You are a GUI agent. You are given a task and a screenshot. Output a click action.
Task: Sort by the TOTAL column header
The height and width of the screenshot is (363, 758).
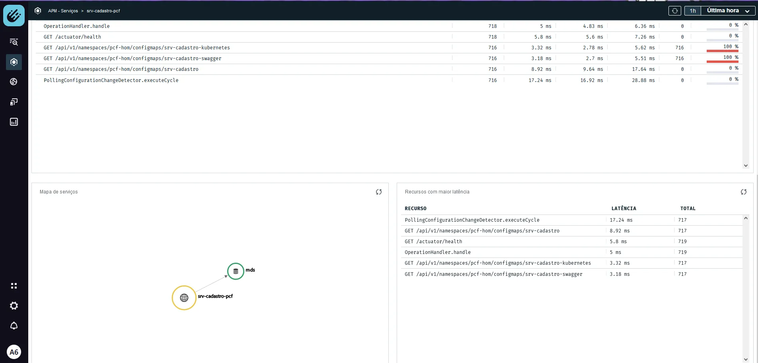(x=688, y=209)
